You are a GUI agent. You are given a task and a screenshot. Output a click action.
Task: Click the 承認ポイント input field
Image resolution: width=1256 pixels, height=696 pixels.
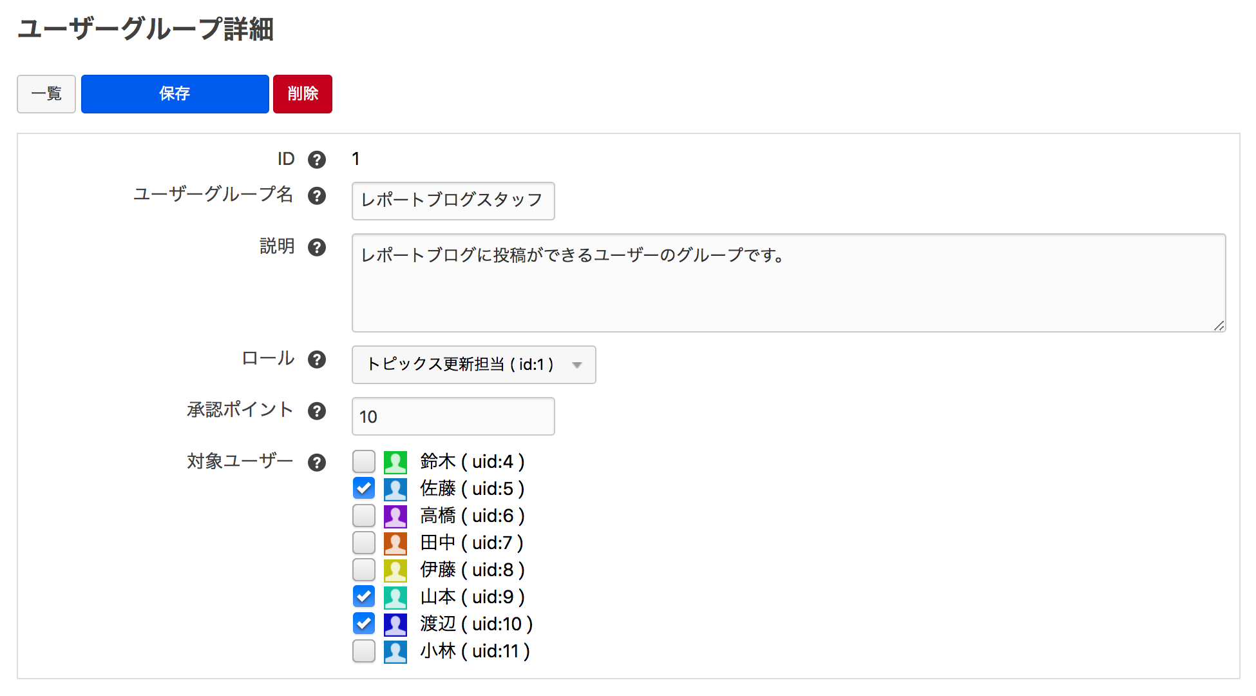click(x=453, y=416)
